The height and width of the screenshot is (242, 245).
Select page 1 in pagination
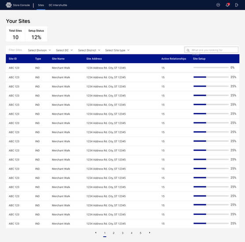pos(105,233)
